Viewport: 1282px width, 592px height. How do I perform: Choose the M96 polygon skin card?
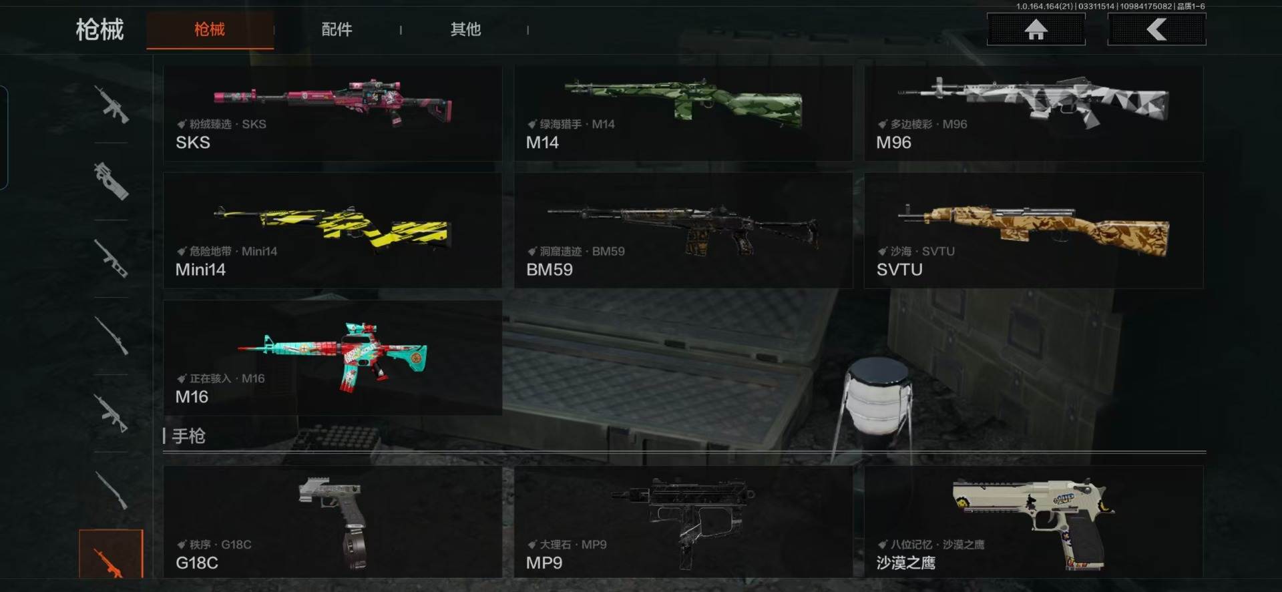[x=1034, y=113]
